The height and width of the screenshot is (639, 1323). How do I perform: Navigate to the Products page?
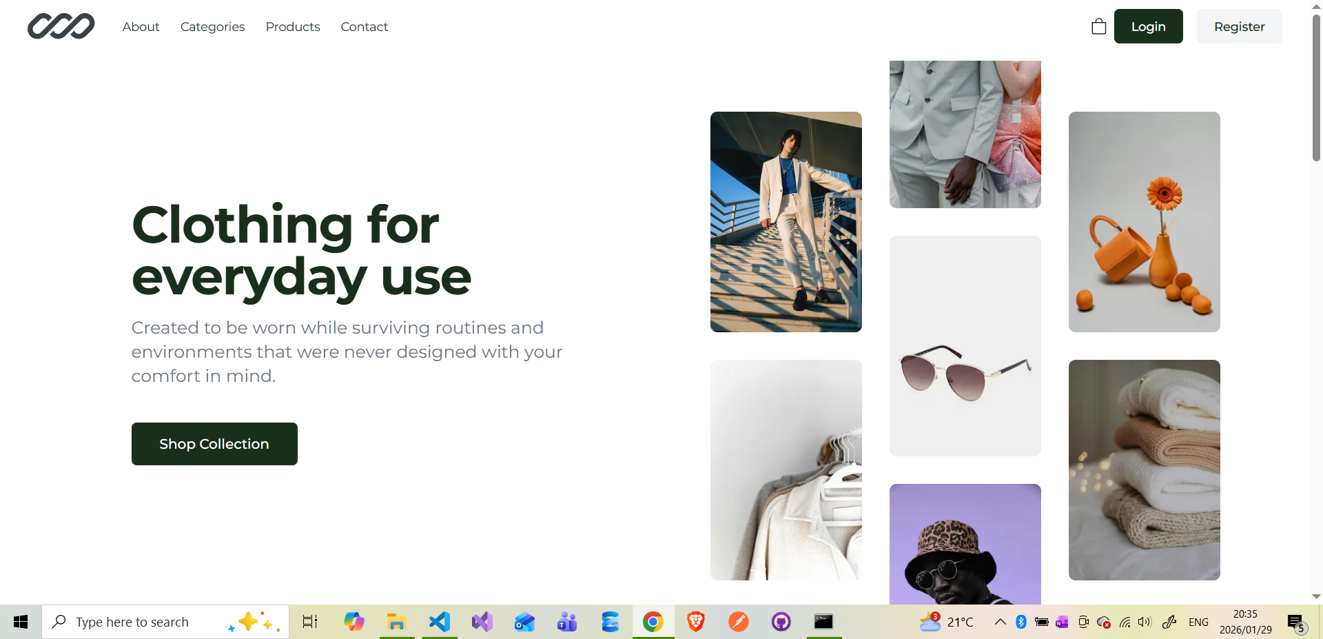pyautogui.click(x=293, y=27)
